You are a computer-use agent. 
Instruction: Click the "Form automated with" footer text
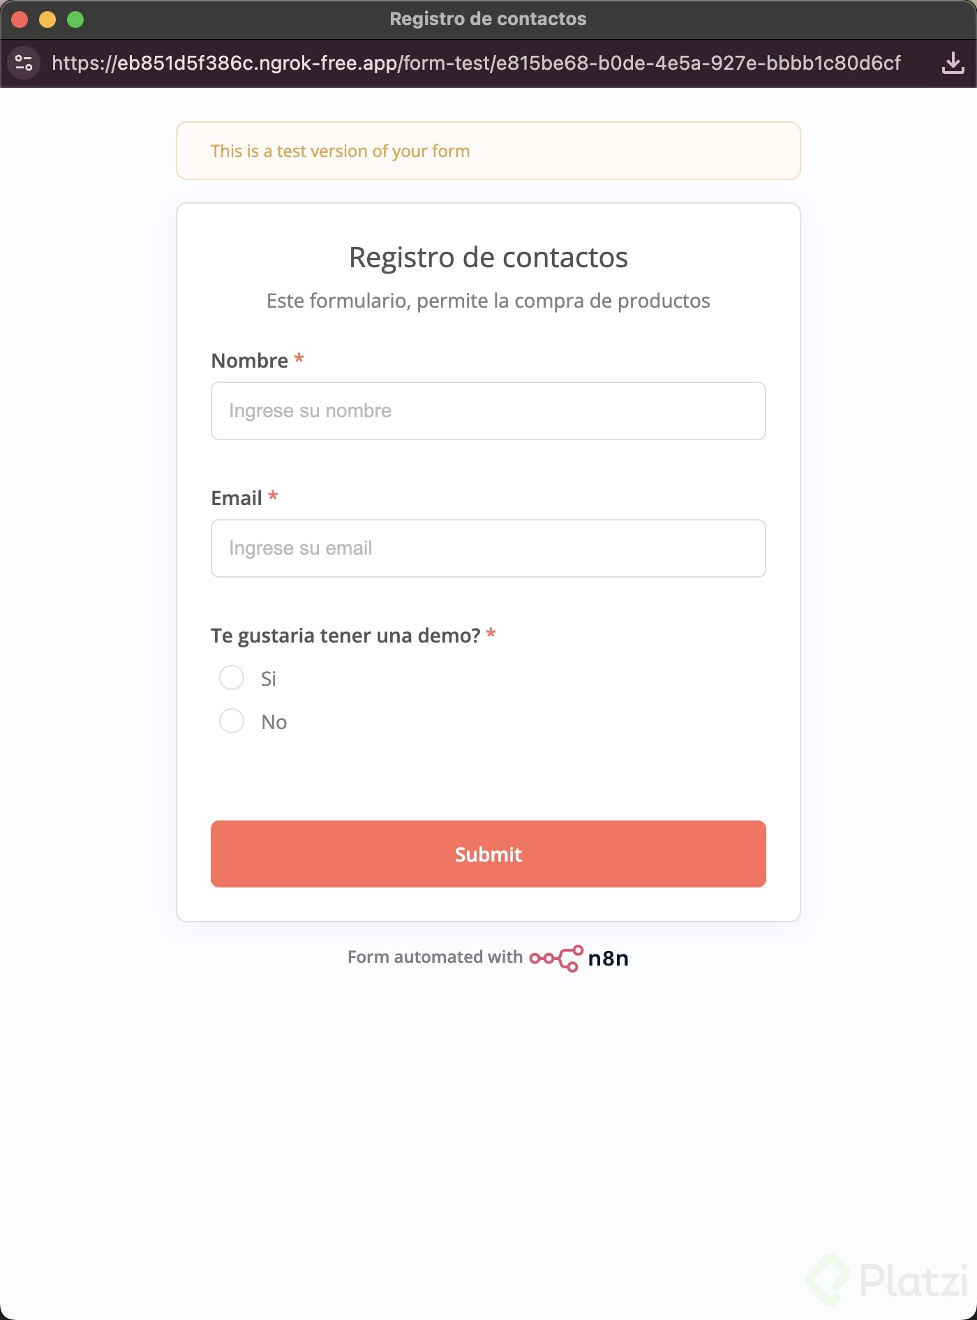click(435, 957)
